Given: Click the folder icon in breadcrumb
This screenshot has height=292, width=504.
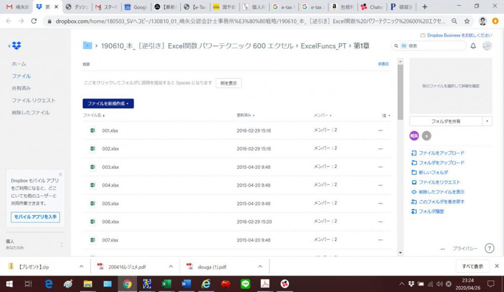Looking at the screenshot, I should click(88, 46).
